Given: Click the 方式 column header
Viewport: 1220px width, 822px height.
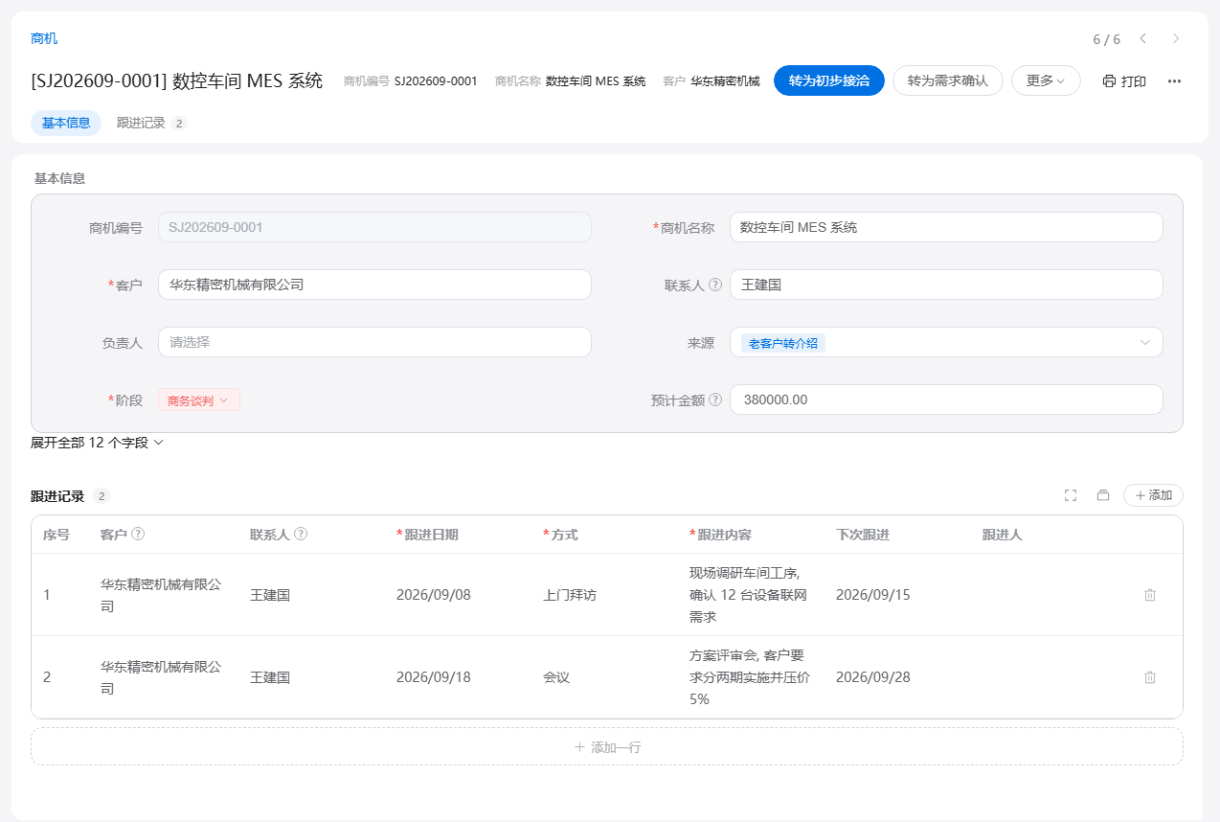Looking at the screenshot, I should tap(560, 535).
